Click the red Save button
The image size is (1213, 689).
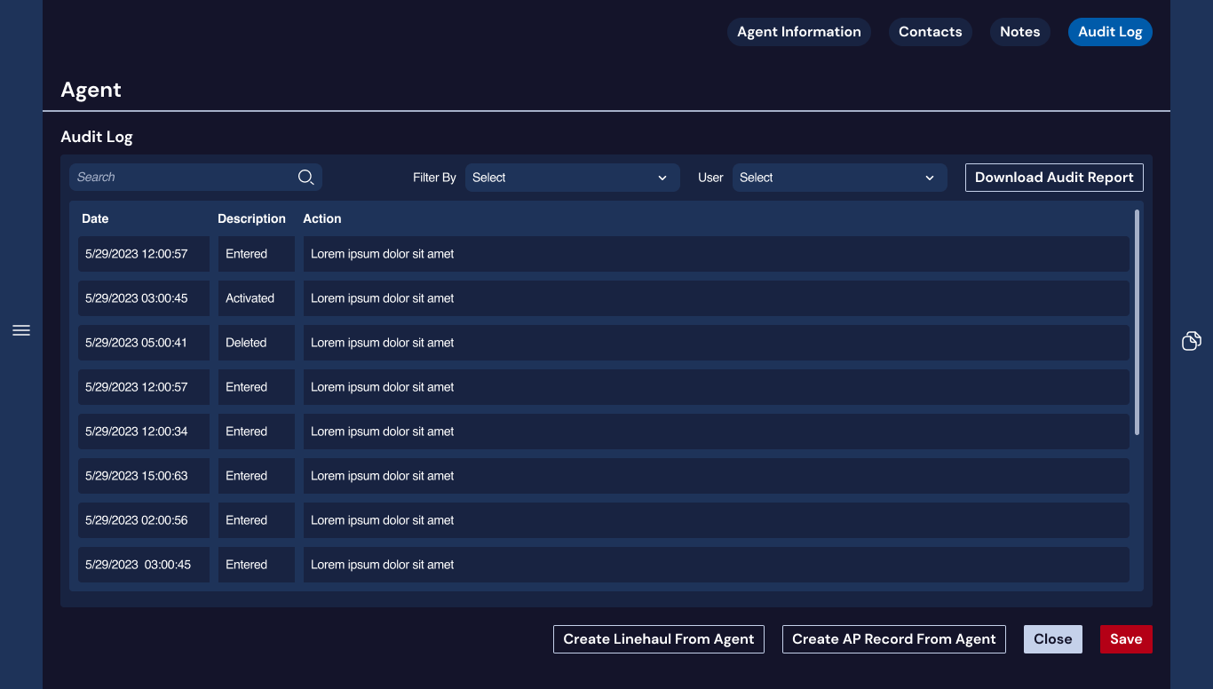1126,639
